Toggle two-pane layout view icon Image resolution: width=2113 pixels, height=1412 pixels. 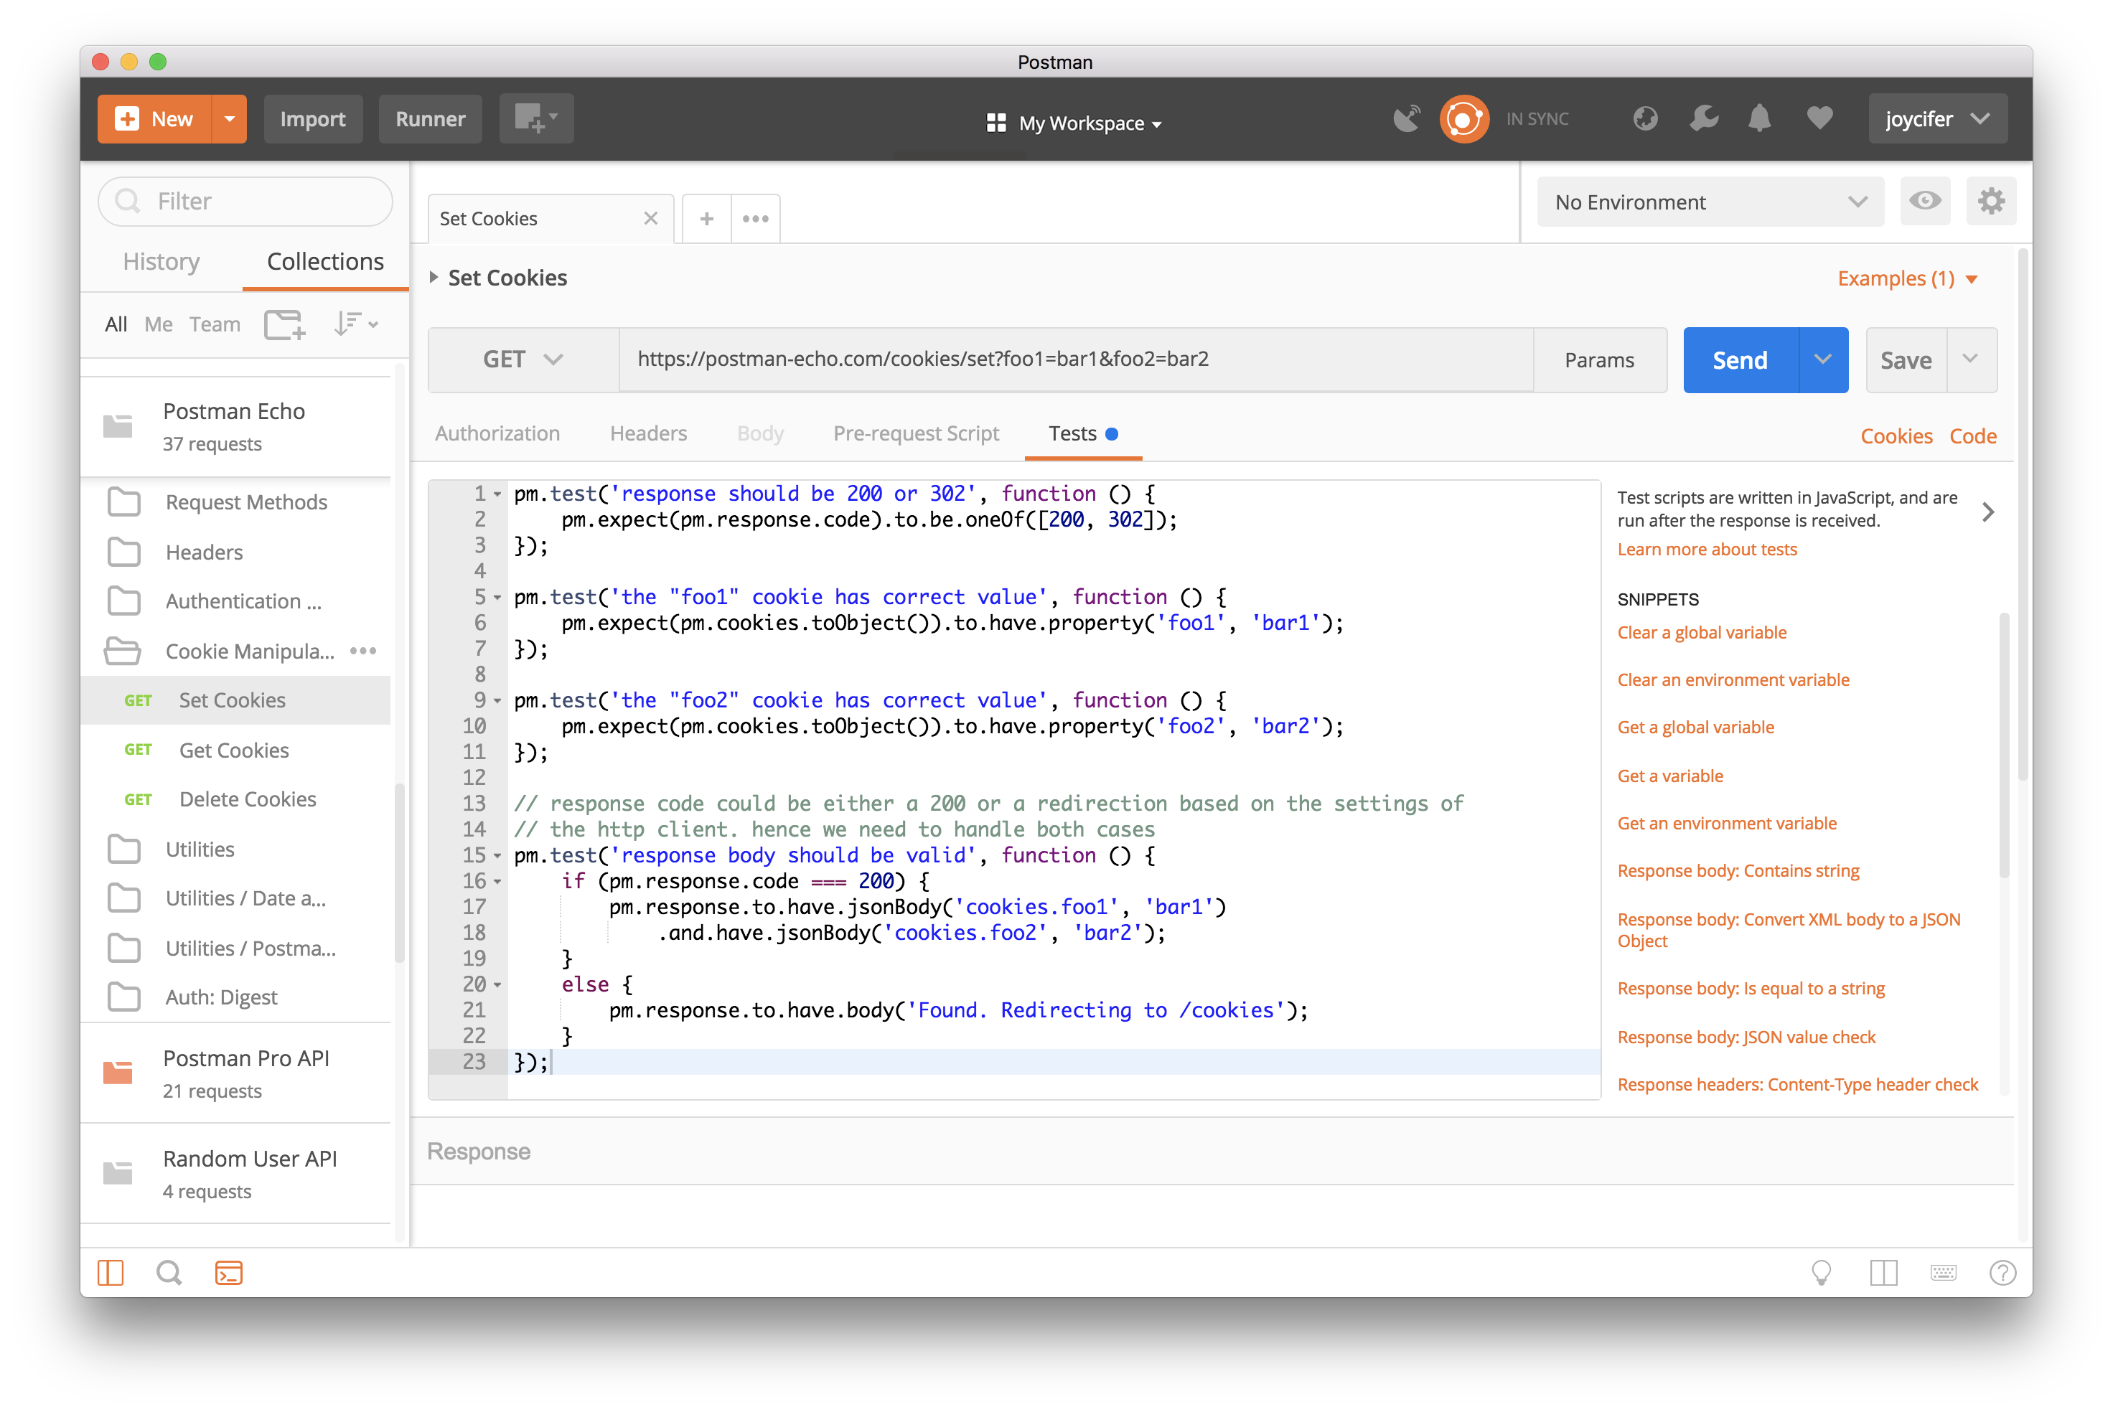[x=1883, y=1272]
